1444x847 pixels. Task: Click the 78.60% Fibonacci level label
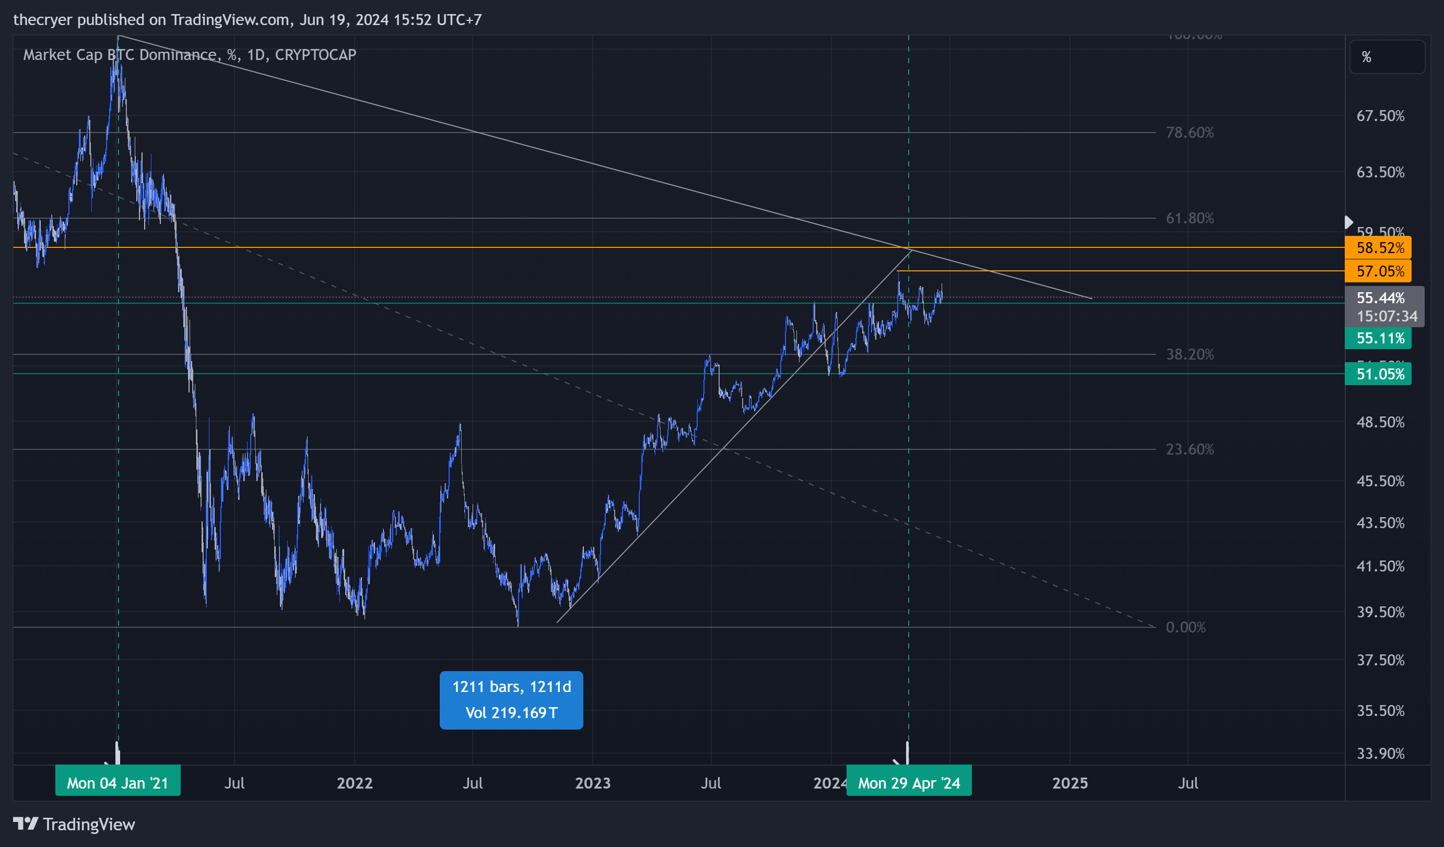[x=1190, y=132]
